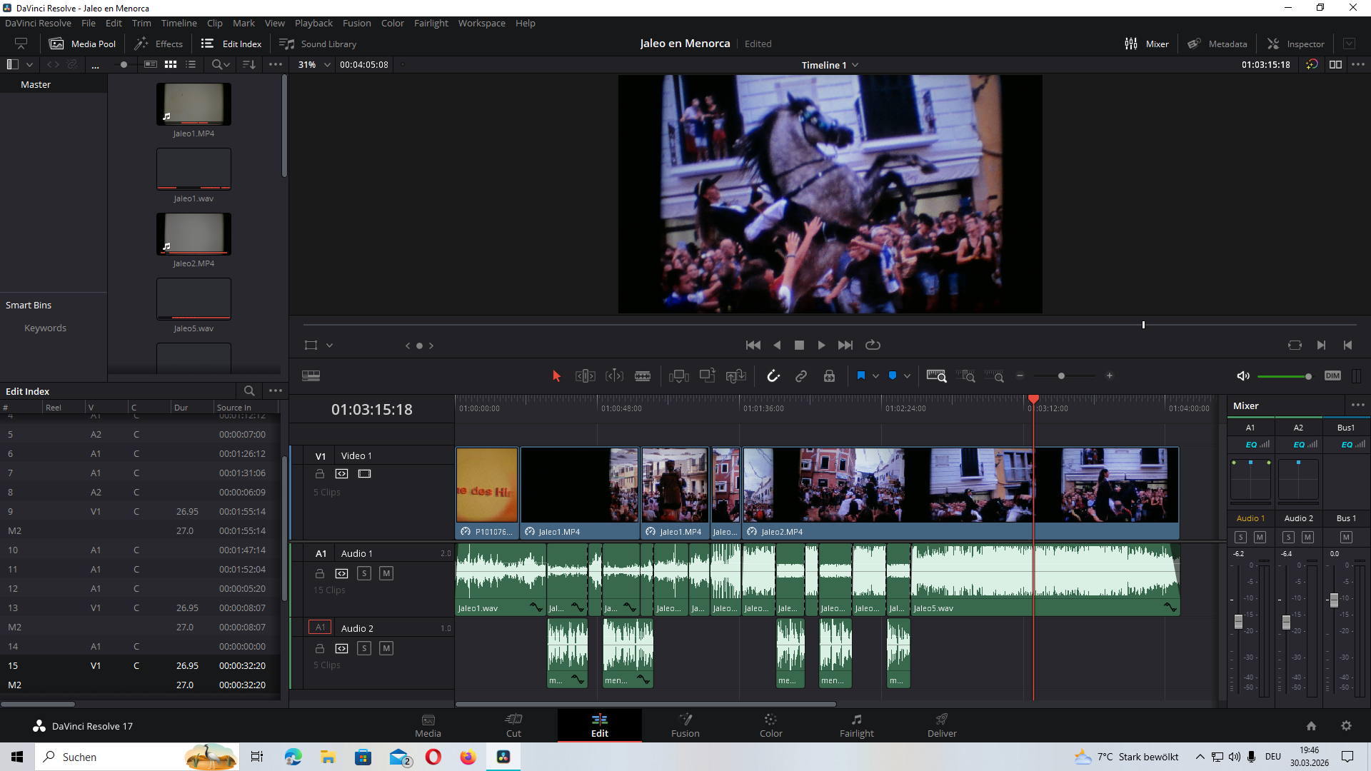Click the linked selection chain icon
This screenshot has height=771, width=1371.
tap(801, 376)
